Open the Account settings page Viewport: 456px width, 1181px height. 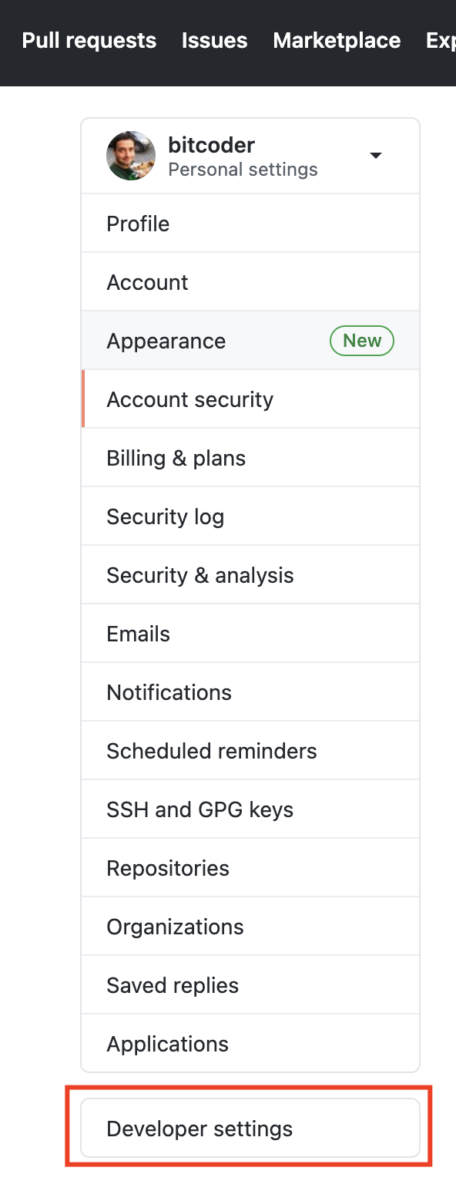coord(250,282)
